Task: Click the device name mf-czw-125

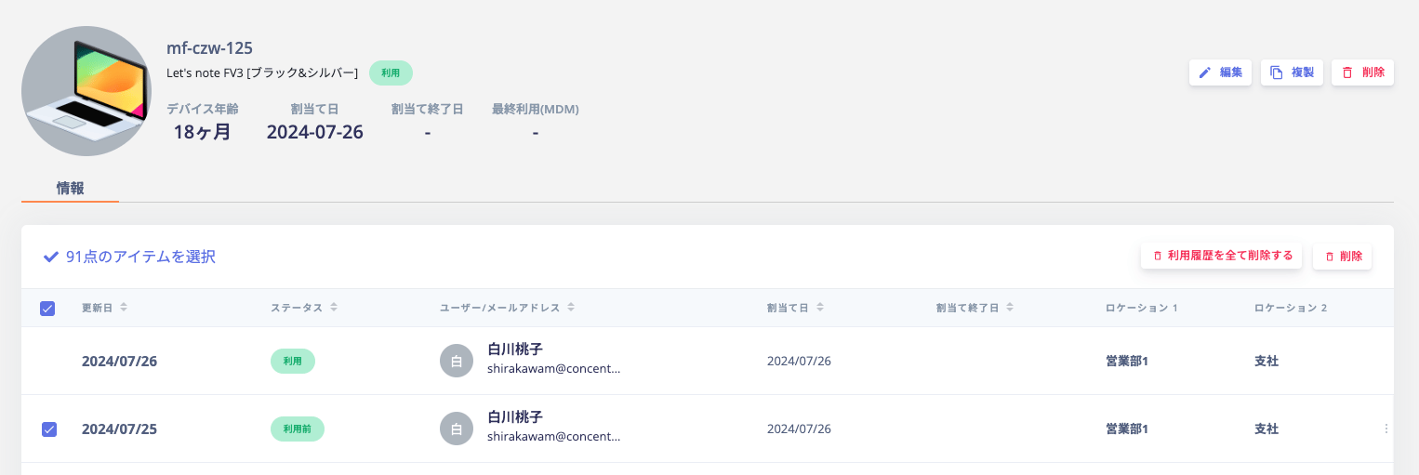Action: pos(210,47)
